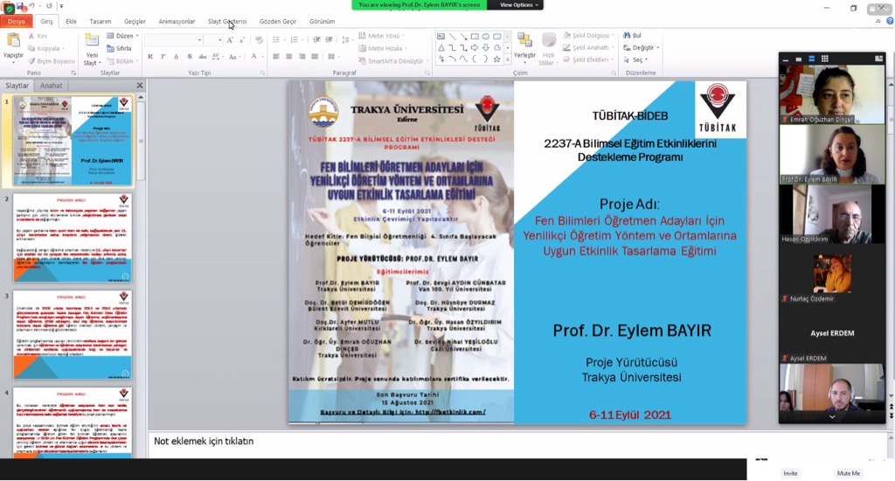
Task: Select the justify text icon
Action: [314, 57]
